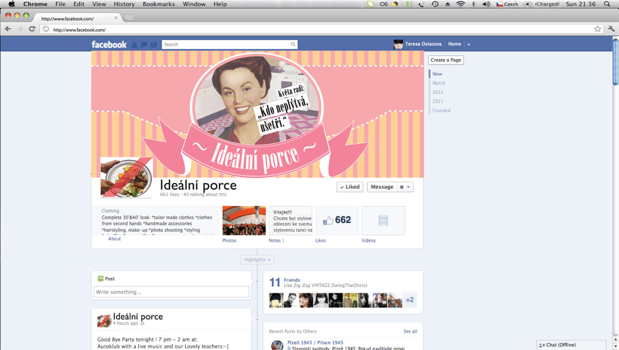The width and height of the screenshot is (619, 350).
Task: Open a new tab with the tab button
Action: pyautogui.click(x=129, y=18)
